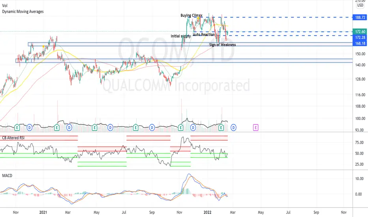Click the 128.00 price axis value
The width and height of the screenshot is (368, 217).
point(360,79)
